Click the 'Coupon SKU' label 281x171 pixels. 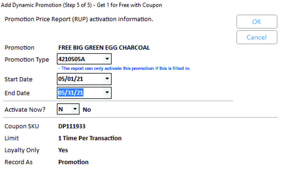coord(22,126)
